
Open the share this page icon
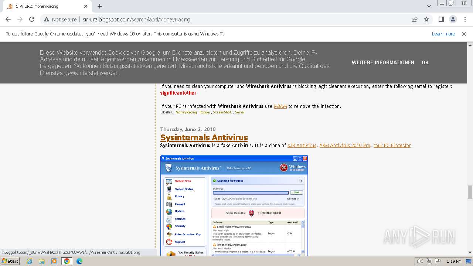tap(415, 19)
